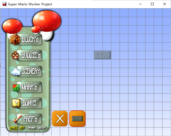Click the Goomba icon
The height and width of the screenshot is (136, 171).
point(15,56)
